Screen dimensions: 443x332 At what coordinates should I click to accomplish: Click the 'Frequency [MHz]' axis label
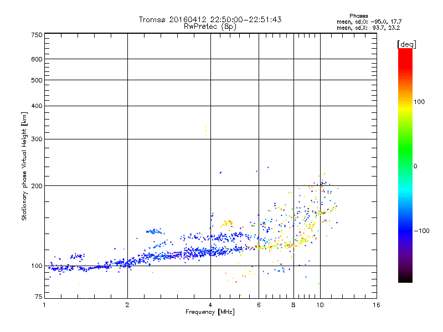click(x=210, y=312)
